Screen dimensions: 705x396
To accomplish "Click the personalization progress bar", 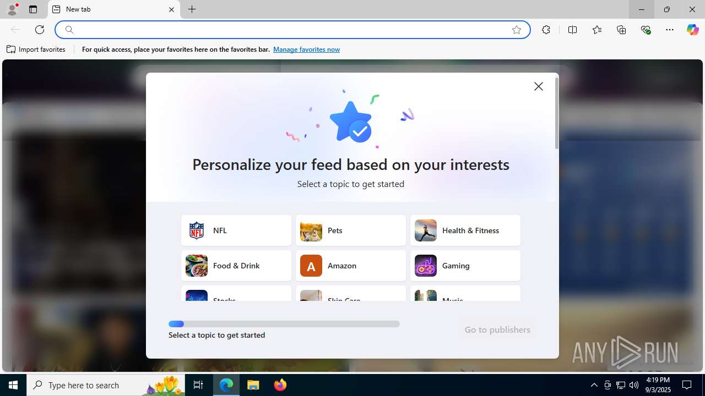I will coord(284,324).
